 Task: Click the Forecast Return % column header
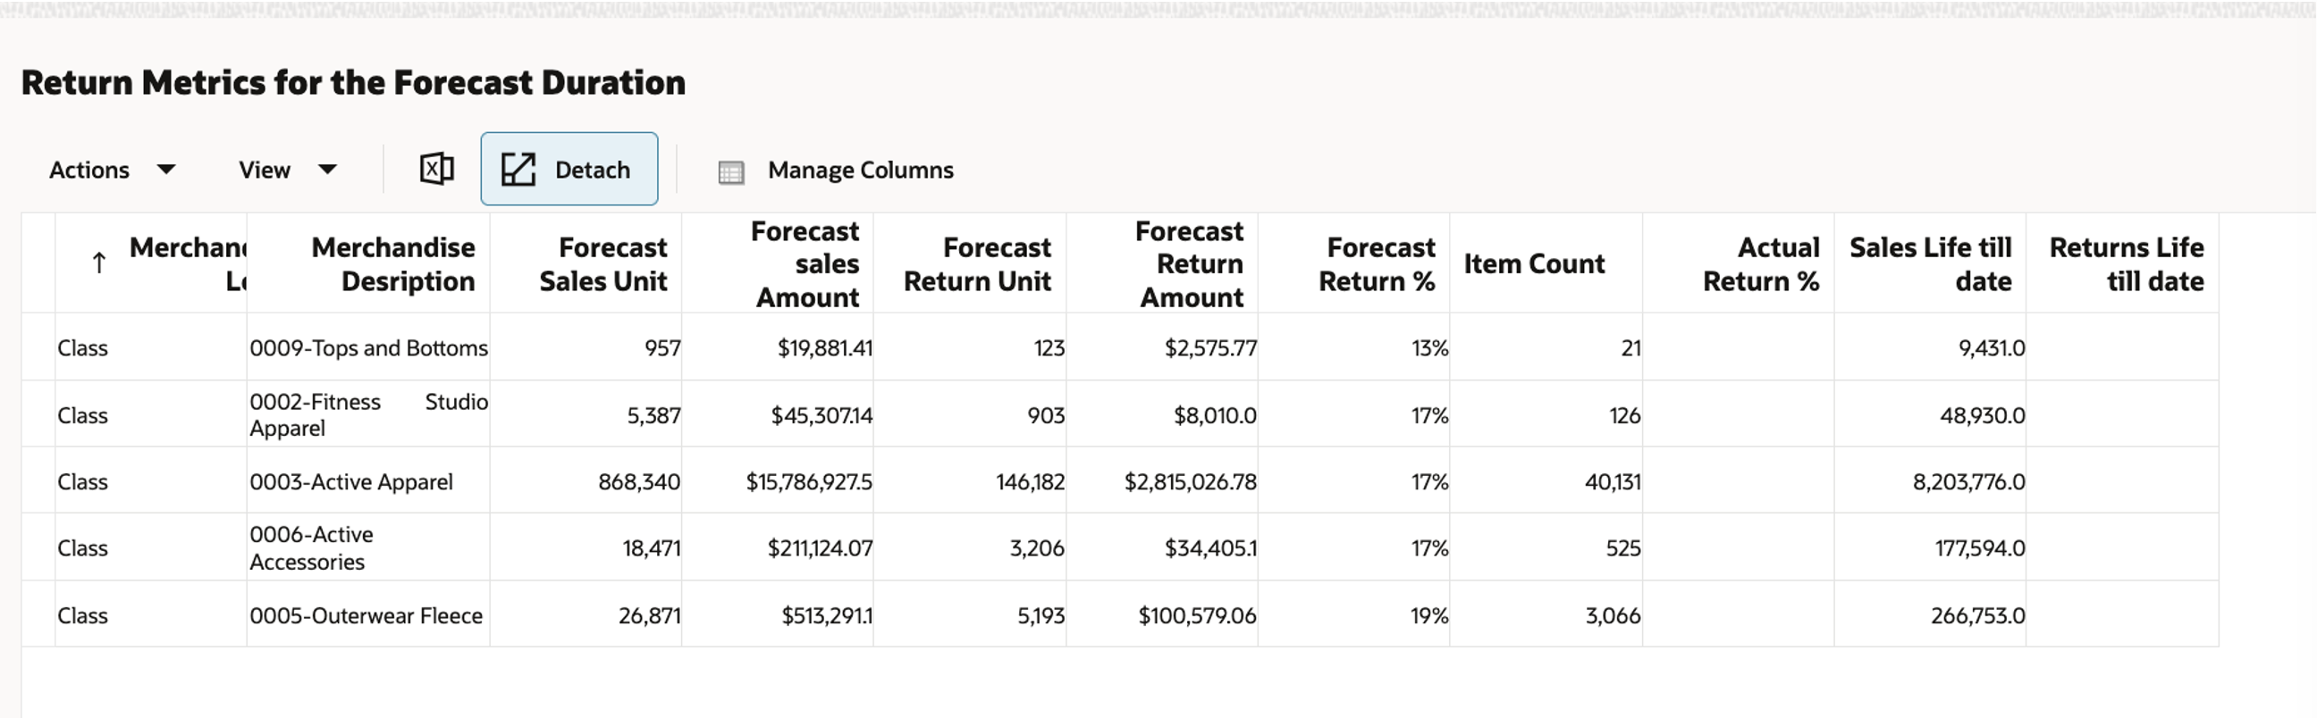[1354, 263]
